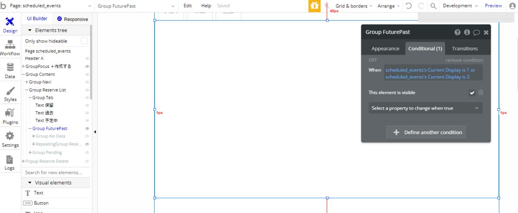
Task: Open the Plugins section
Action: click(x=10, y=116)
